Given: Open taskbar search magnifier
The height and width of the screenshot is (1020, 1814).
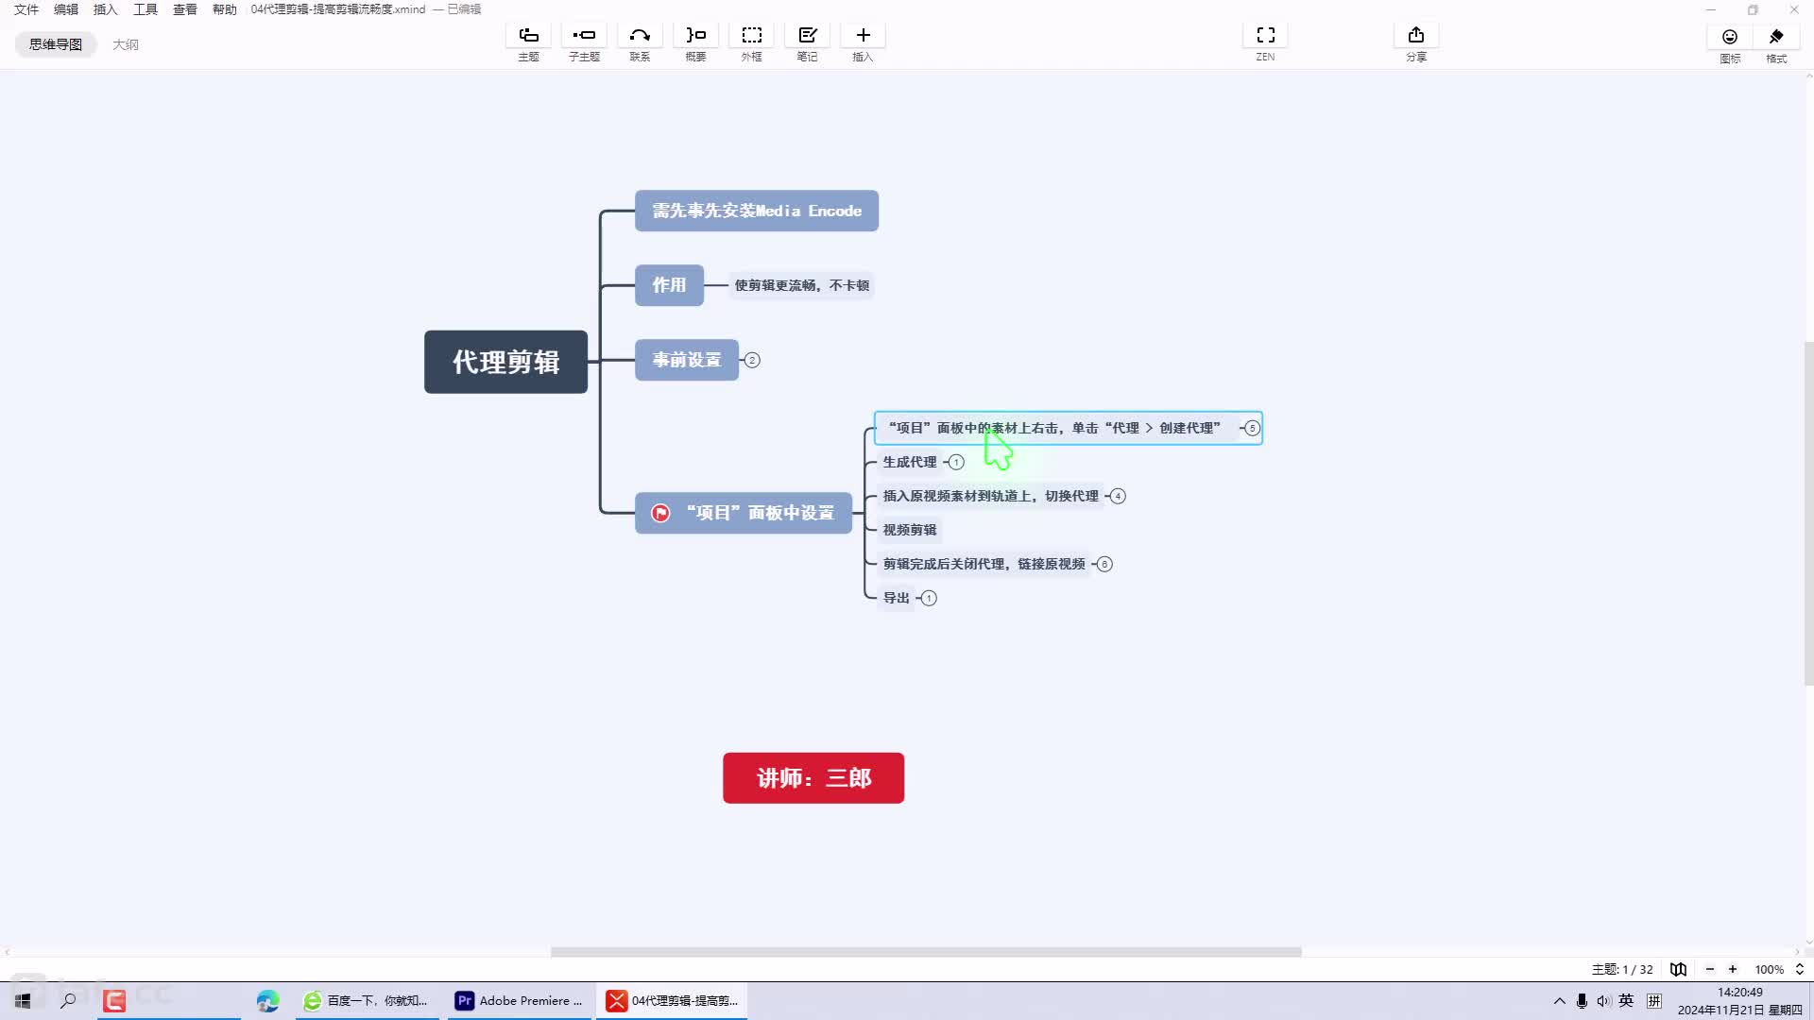Looking at the screenshot, I should tap(68, 1000).
